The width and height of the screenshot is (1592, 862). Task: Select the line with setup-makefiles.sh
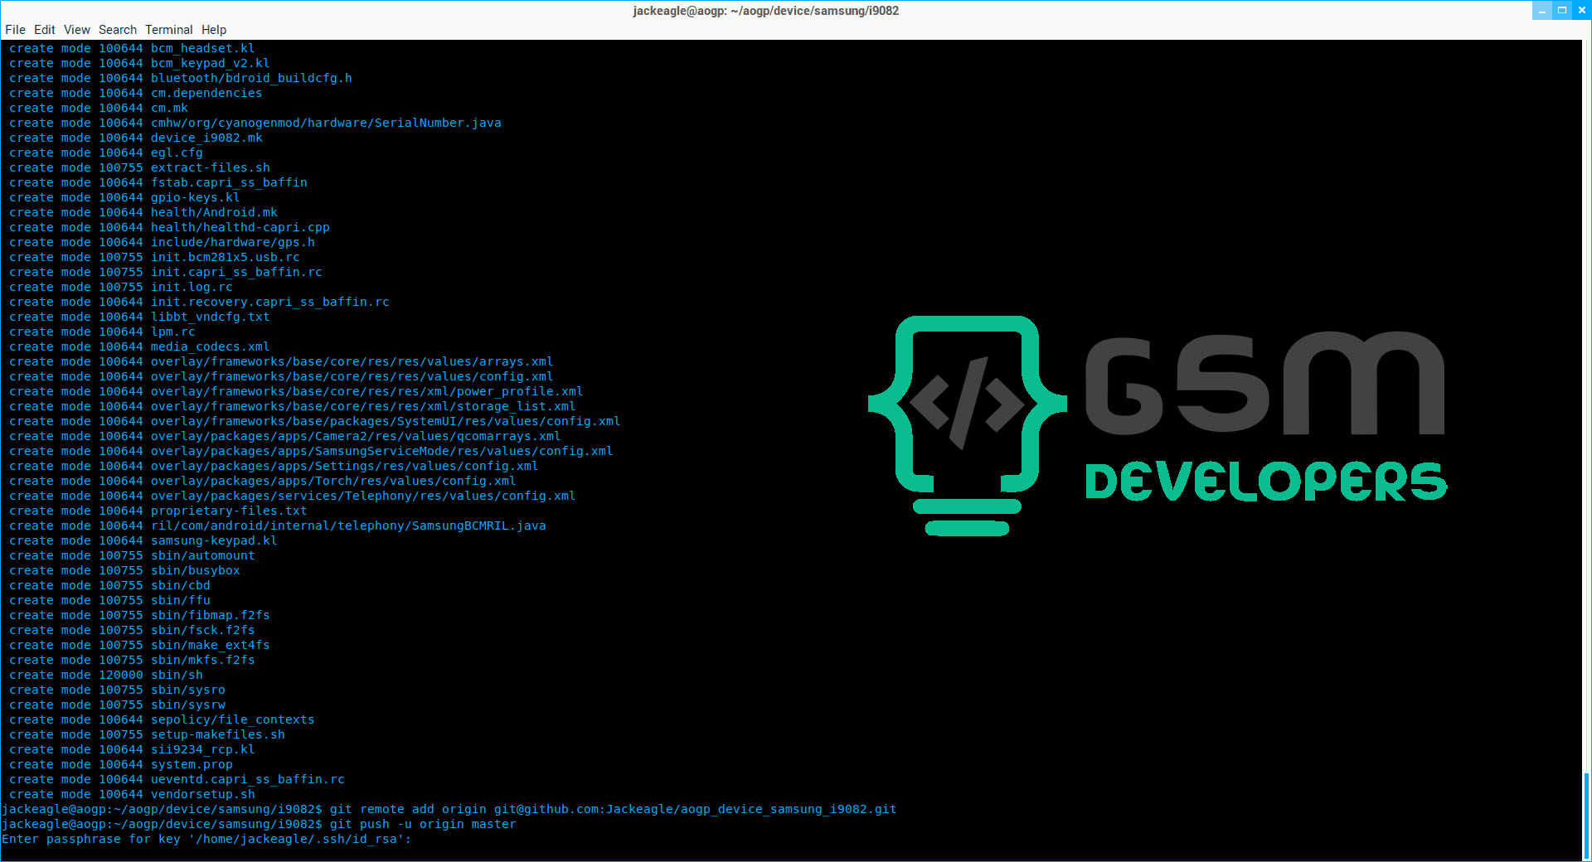point(147,735)
